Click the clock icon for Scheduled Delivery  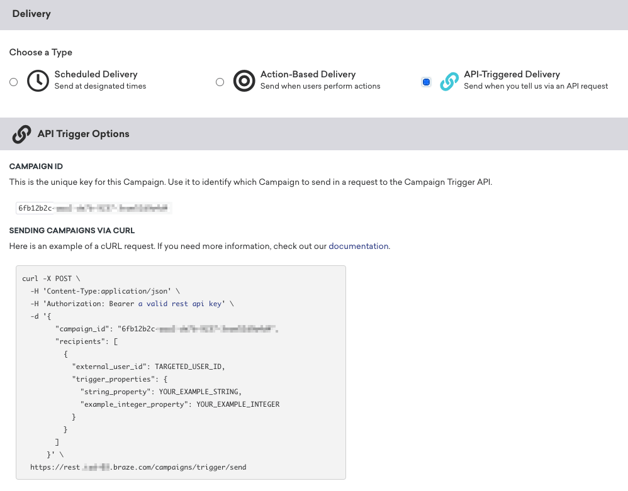point(38,81)
